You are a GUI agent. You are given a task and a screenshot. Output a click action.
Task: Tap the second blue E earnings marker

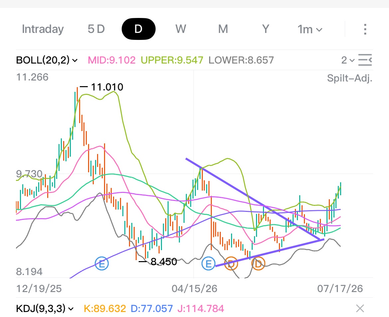pyautogui.click(x=208, y=264)
